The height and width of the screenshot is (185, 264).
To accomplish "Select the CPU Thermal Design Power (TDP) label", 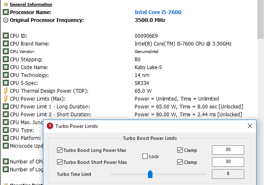I will point(49,91).
